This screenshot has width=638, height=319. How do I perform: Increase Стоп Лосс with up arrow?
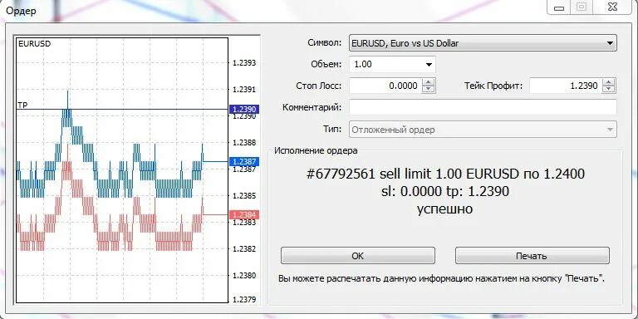[429, 81]
